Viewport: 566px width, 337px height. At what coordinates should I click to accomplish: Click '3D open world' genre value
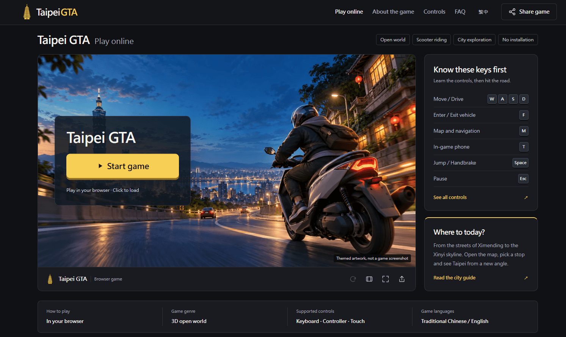[189, 321]
